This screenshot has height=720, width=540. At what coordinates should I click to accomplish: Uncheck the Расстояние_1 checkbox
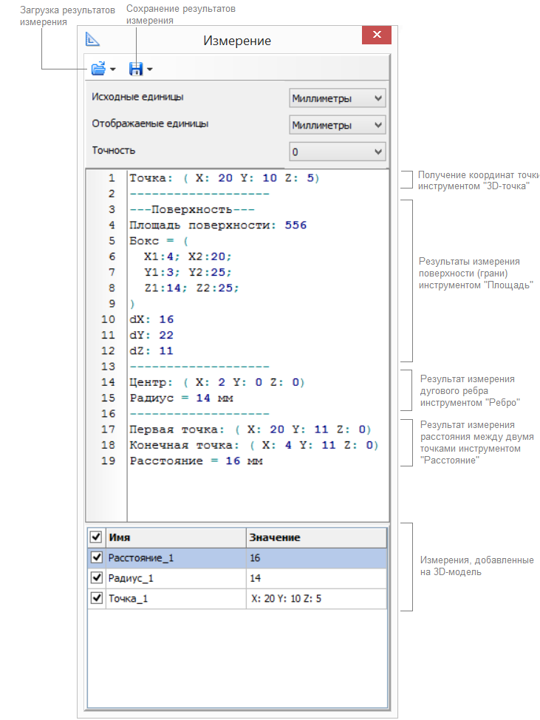[95, 557]
